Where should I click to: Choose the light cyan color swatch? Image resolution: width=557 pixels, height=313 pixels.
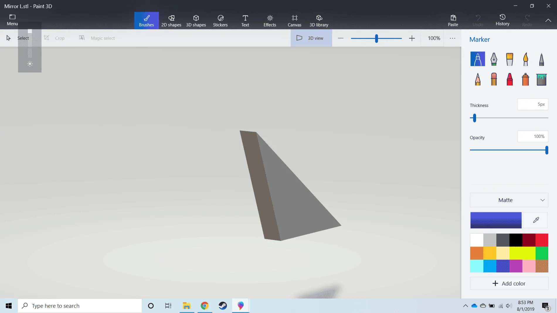click(x=477, y=266)
